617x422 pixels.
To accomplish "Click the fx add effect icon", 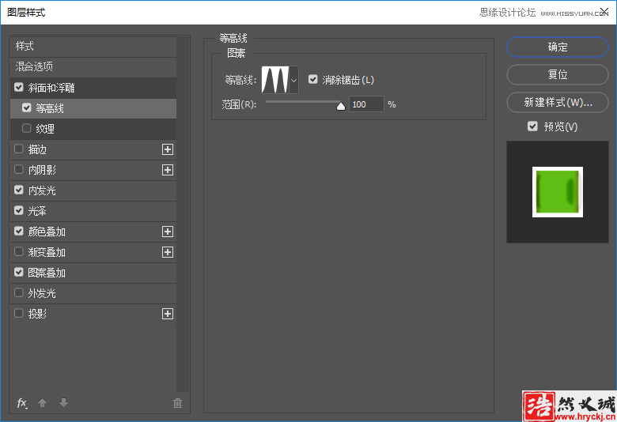I will click(21, 403).
